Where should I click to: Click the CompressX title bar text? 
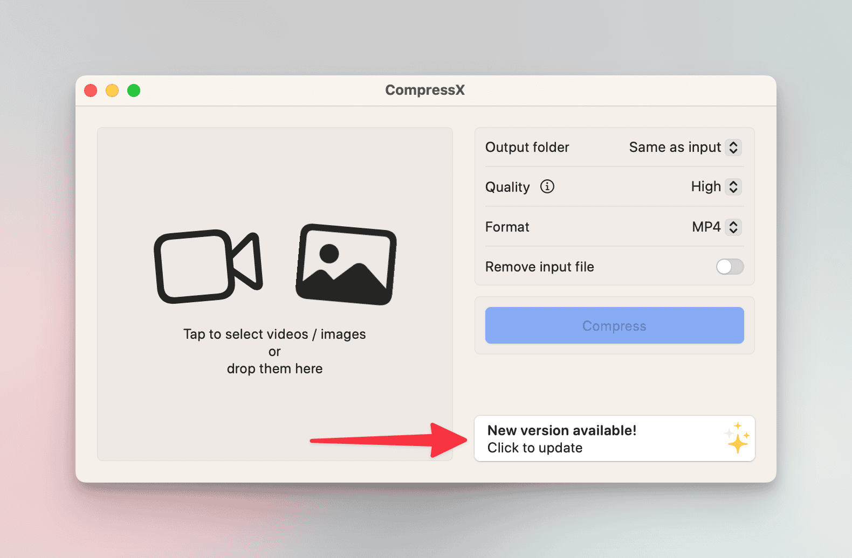(425, 90)
